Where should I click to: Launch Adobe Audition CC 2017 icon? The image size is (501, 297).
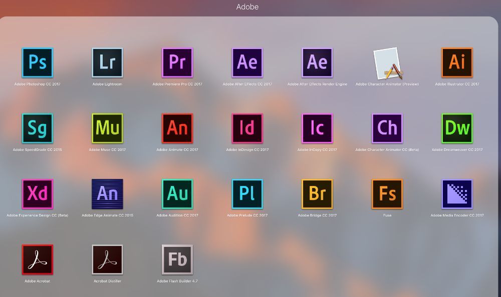[177, 194]
